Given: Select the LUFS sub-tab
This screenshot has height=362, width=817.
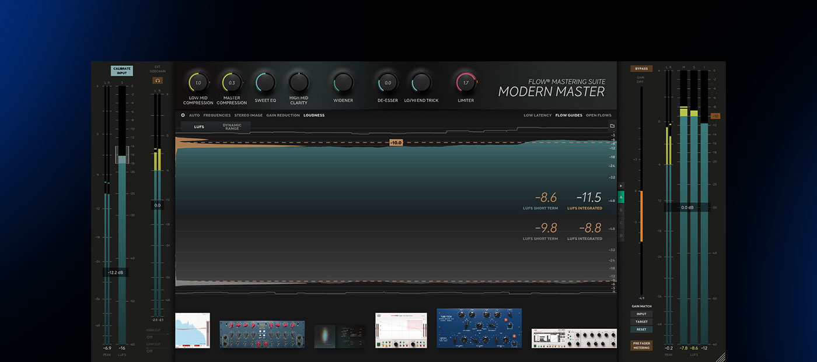Looking at the screenshot, I should click(199, 126).
